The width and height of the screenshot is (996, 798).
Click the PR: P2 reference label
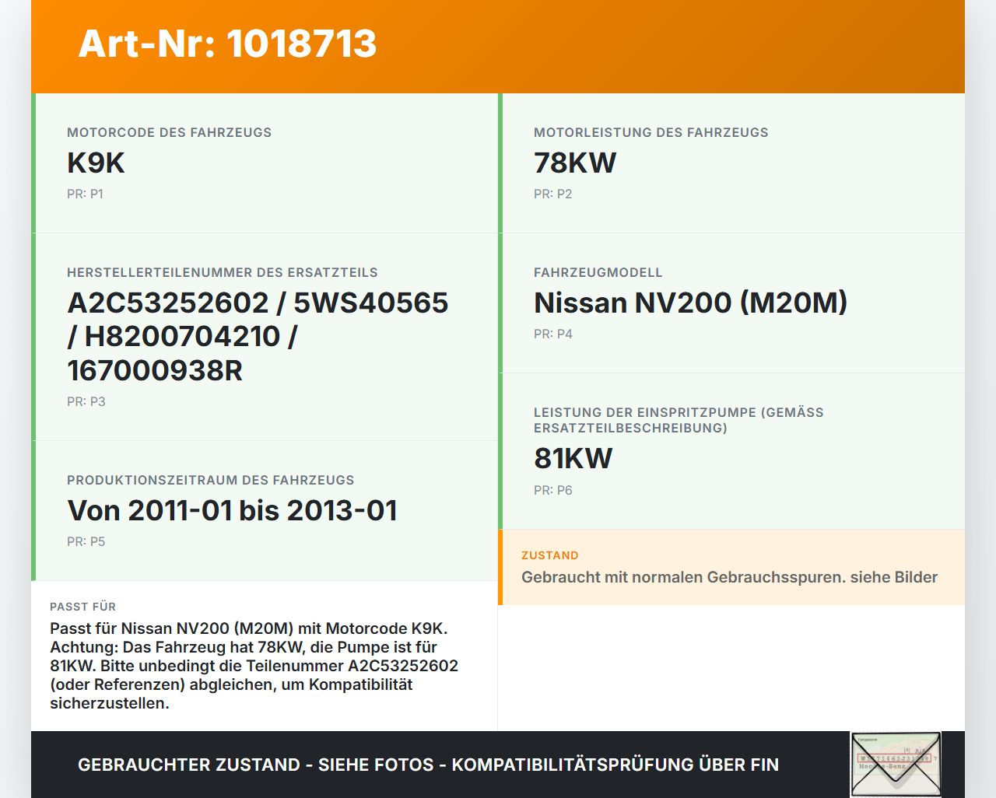tap(552, 194)
